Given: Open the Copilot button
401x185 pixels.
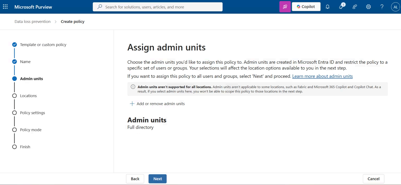Looking at the screenshot, I should pos(306,7).
